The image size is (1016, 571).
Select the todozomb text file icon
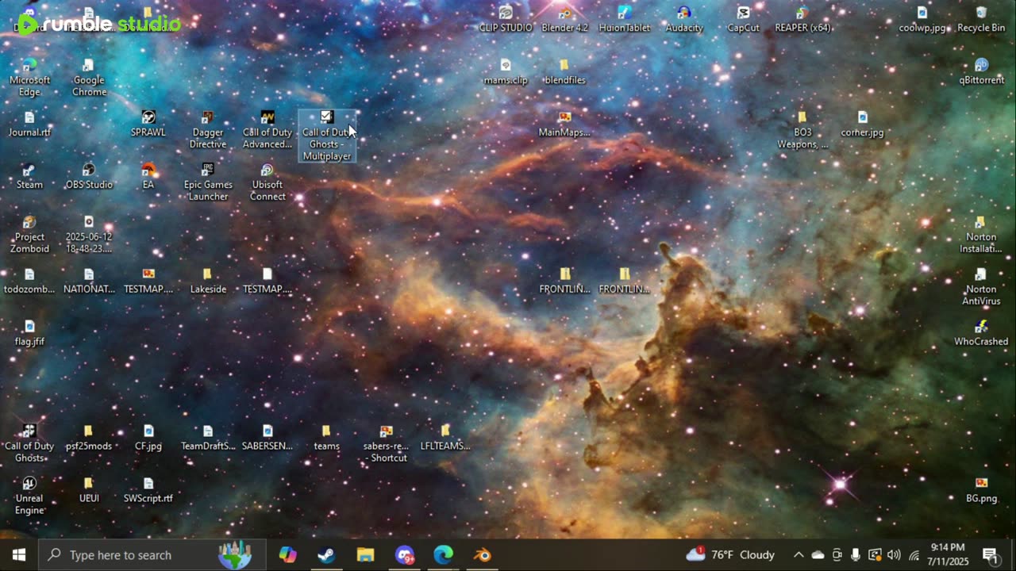(x=29, y=281)
